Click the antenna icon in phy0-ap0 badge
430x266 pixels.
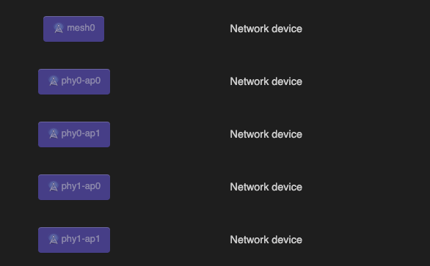54,81
